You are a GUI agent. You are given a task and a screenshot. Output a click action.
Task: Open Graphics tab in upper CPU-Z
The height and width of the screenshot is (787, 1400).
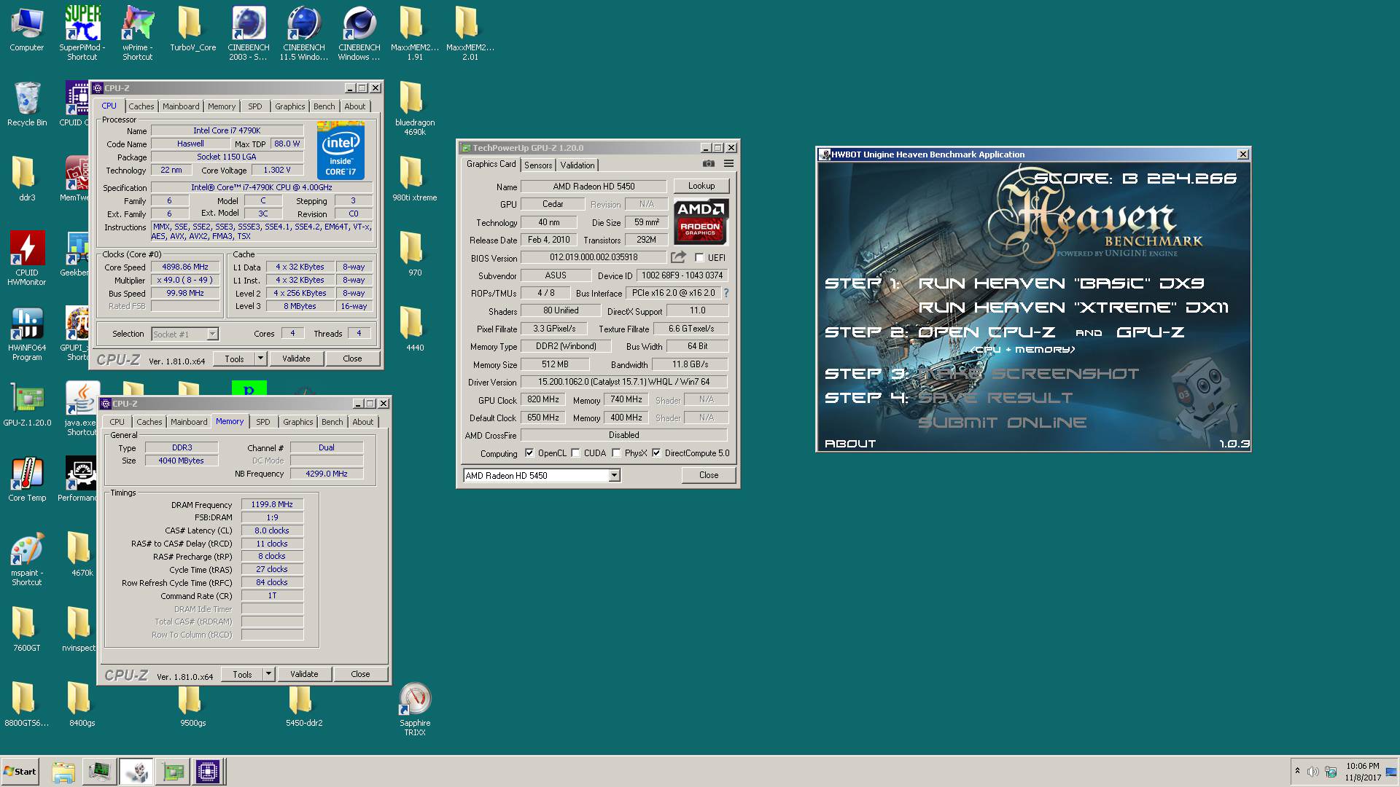tap(289, 106)
